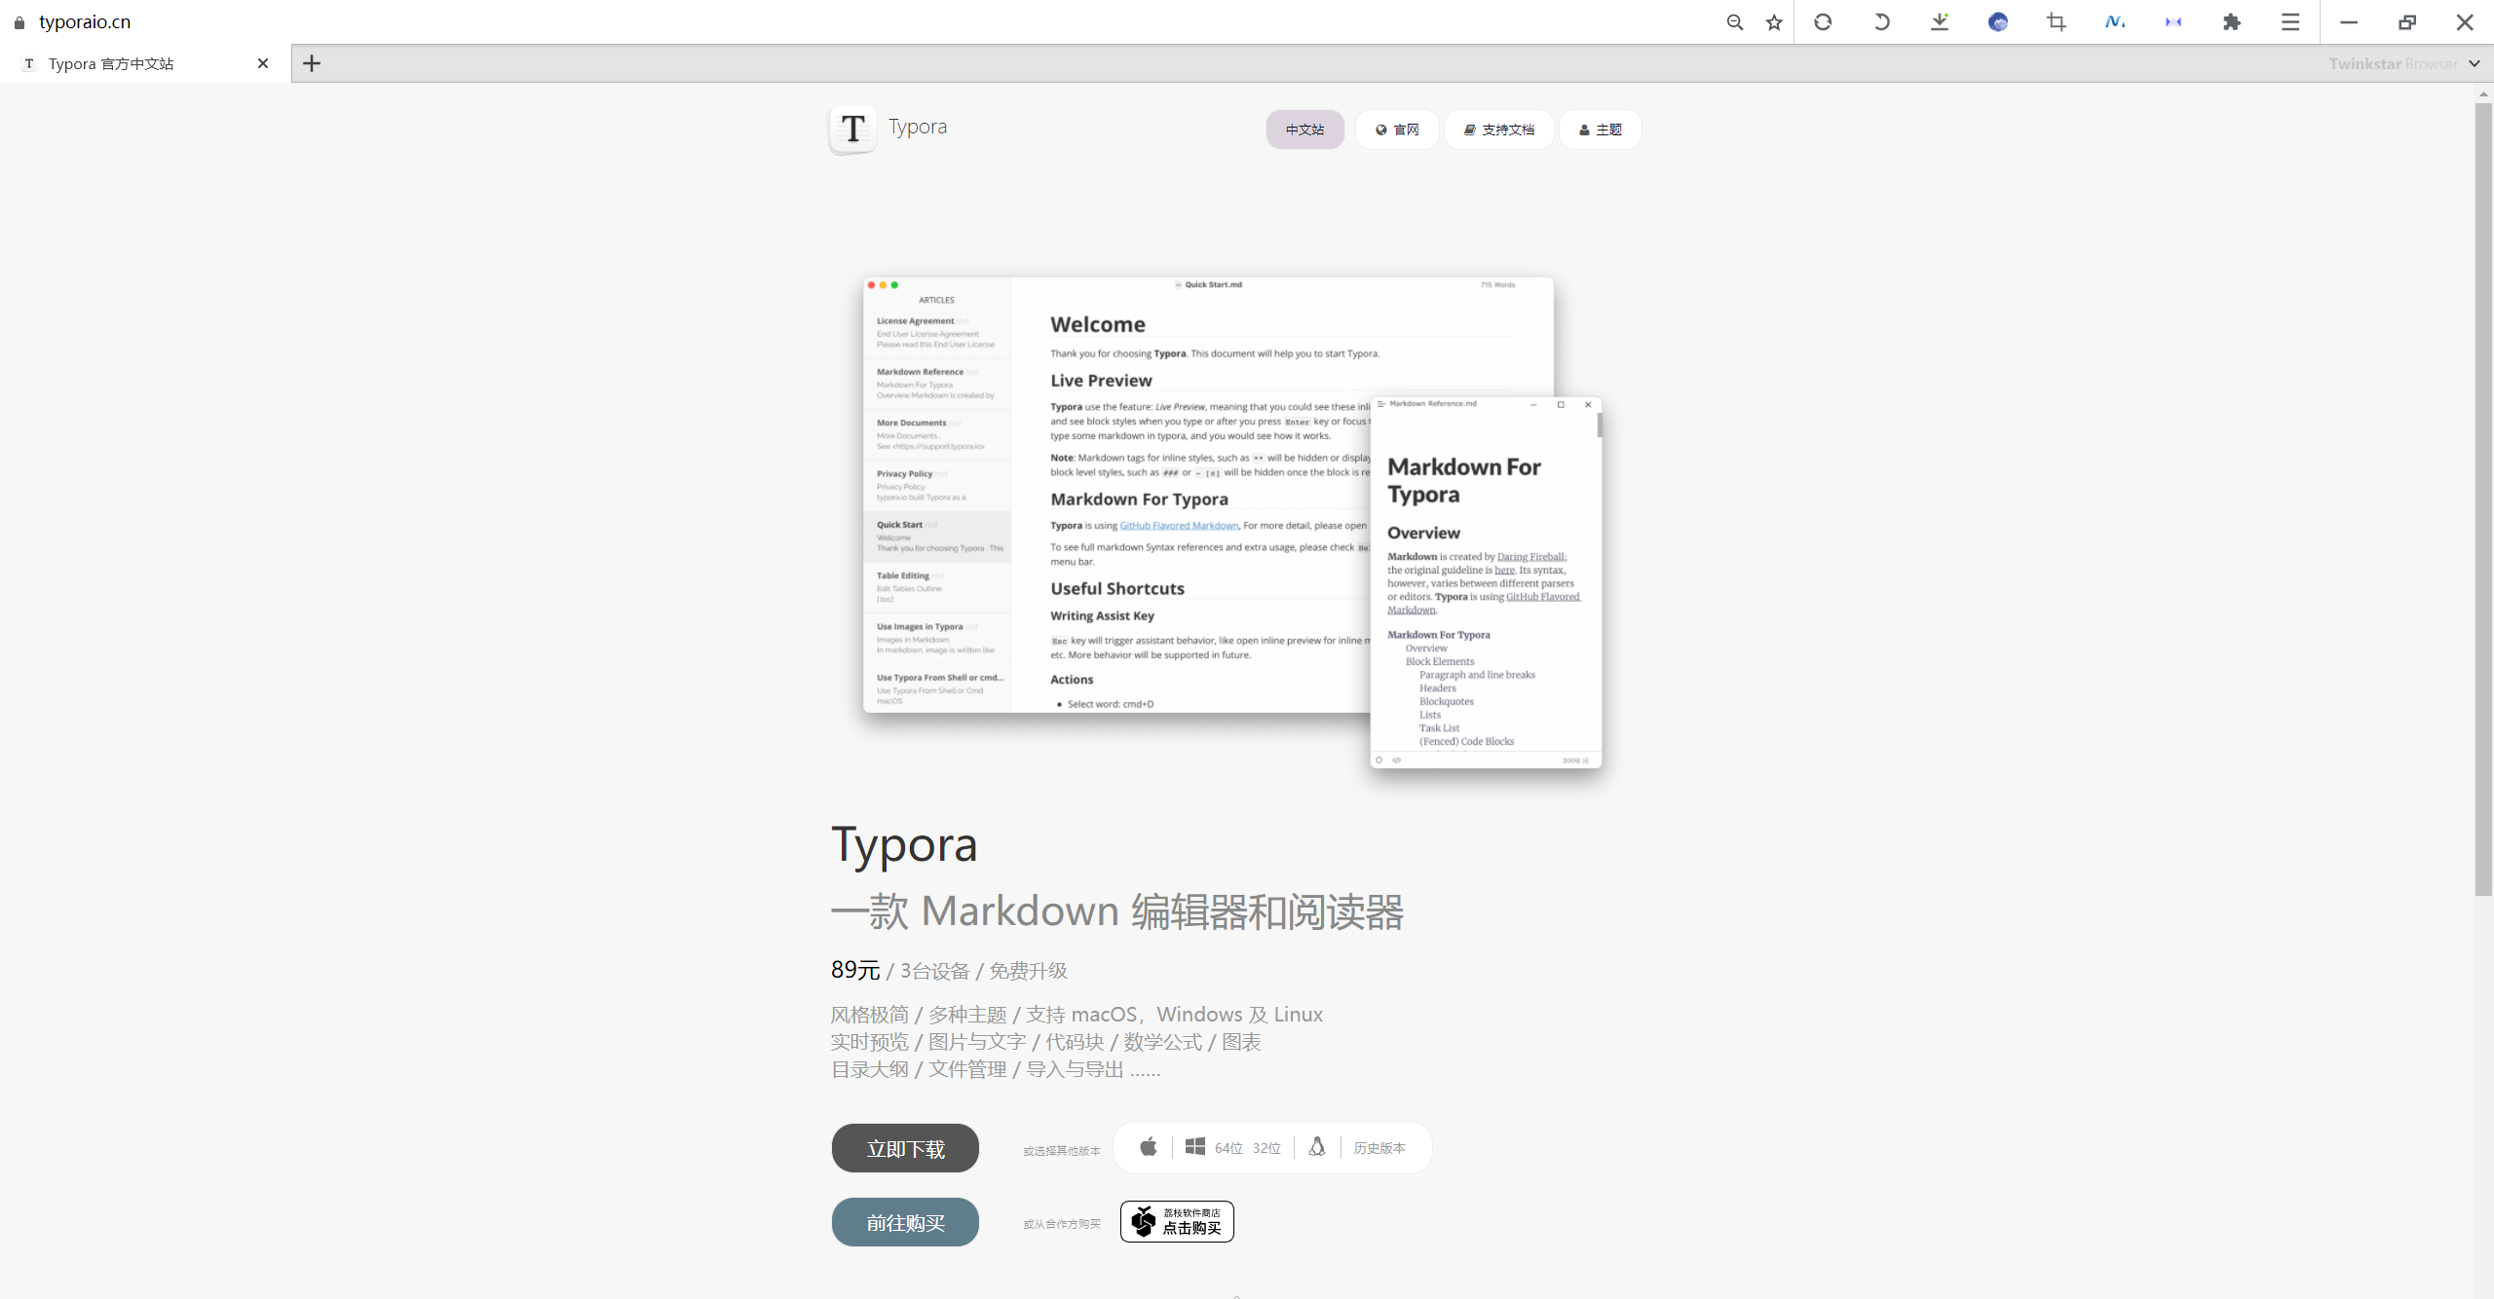Click the padlock security icon in address bar
2494x1299 pixels.
19,21
